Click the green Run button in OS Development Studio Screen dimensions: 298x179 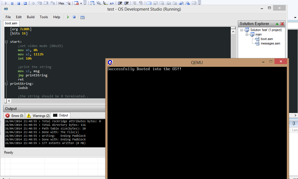pyautogui.click(x=68, y=17)
